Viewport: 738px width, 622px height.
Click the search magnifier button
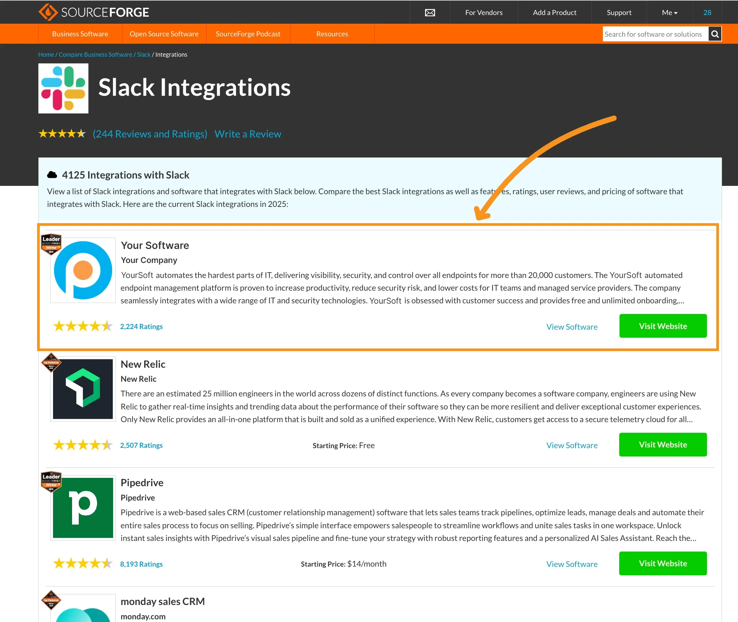(715, 34)
